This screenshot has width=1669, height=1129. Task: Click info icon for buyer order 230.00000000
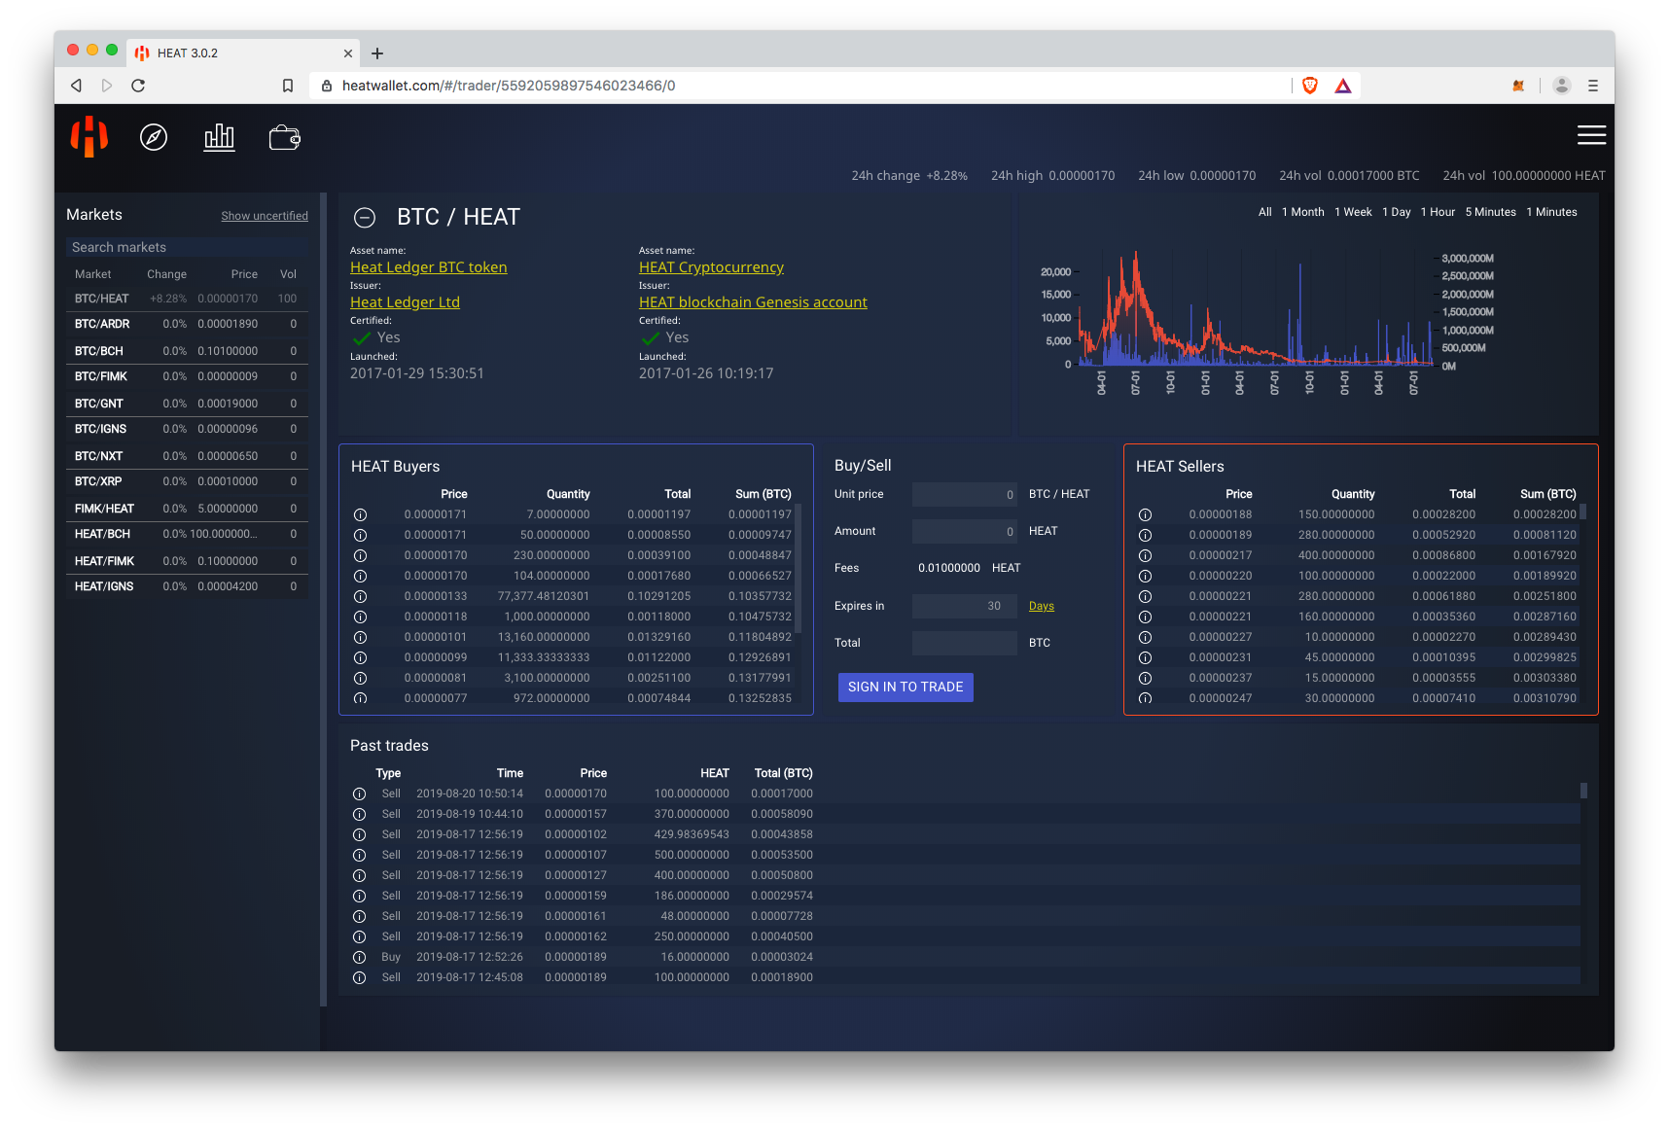[x=360, y=555]
